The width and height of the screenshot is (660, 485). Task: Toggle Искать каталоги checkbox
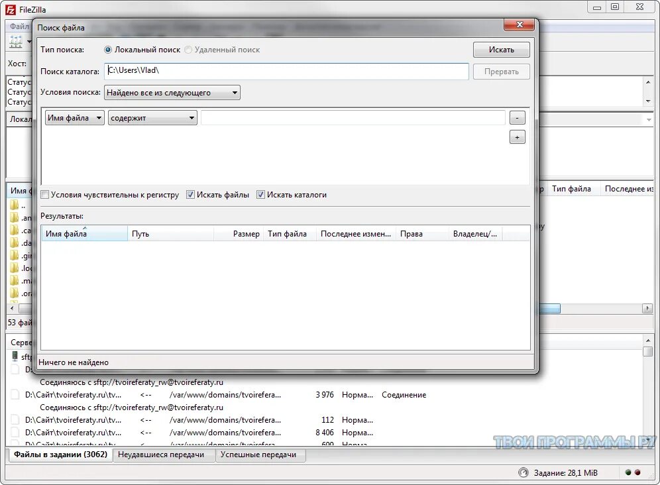[260, 195]
